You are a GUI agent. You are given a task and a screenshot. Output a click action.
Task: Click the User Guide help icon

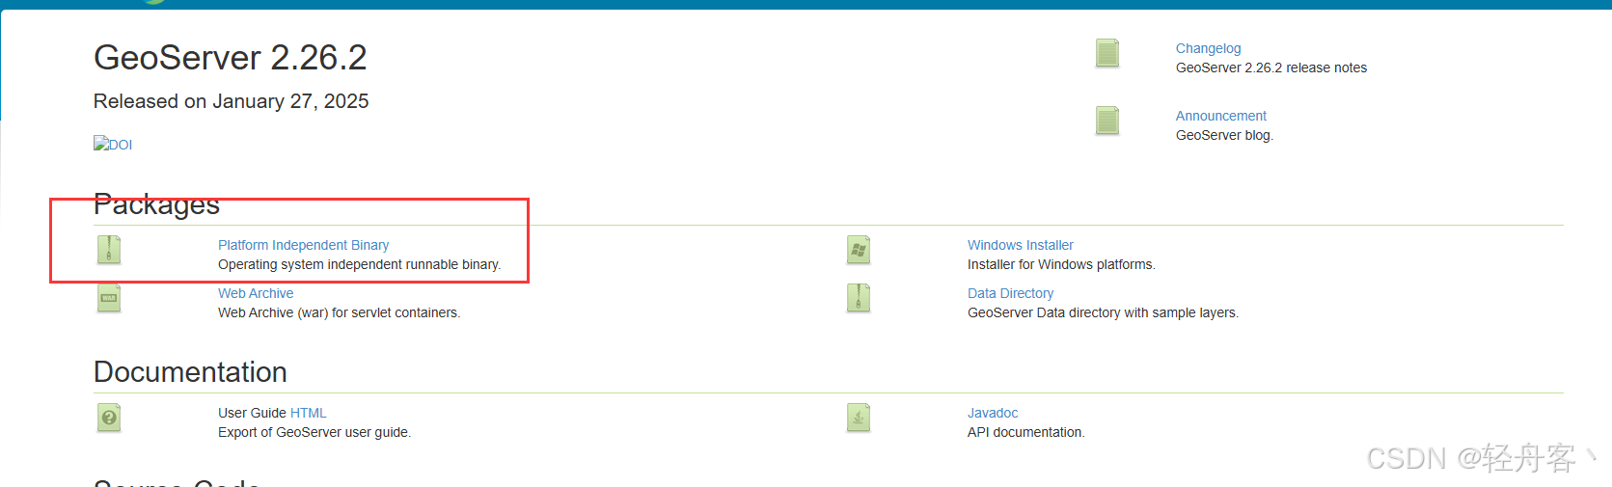(x=109, y=418)
